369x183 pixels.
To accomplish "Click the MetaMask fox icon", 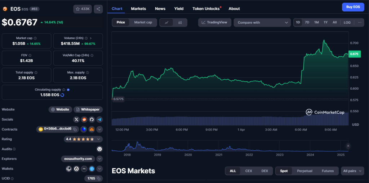I will click(x=92, y=129).
